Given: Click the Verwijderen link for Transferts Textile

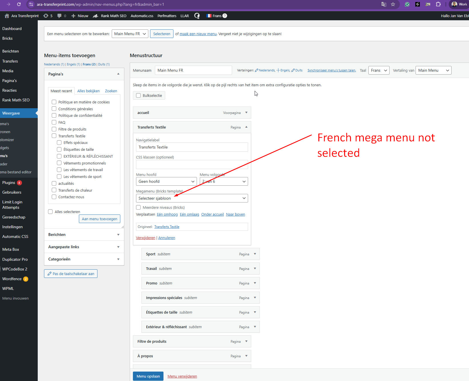Looking at the screenshot, I should [145, 238].
